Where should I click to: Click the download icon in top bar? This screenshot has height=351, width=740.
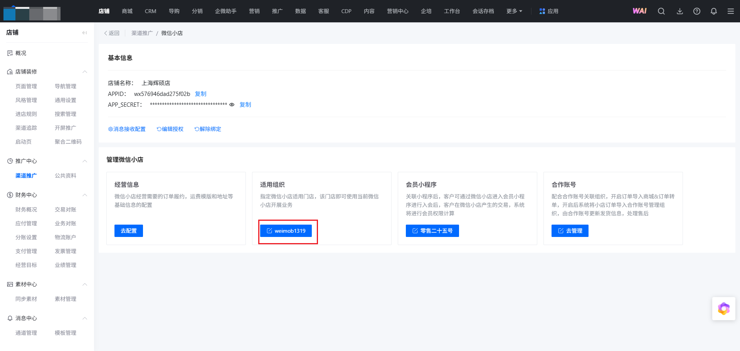680,11
